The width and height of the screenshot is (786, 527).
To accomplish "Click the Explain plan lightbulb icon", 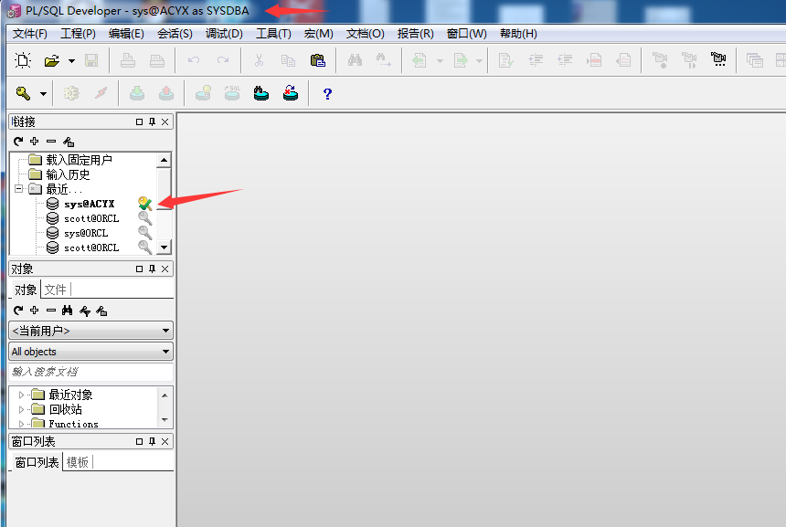I will [x=203, y=93].
